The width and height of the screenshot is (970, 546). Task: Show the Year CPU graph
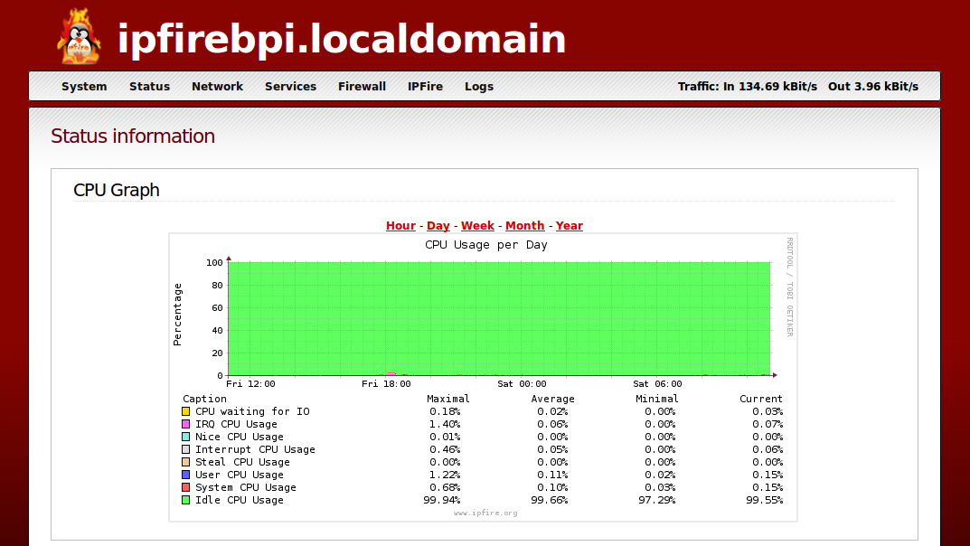[x=570, y=226]
